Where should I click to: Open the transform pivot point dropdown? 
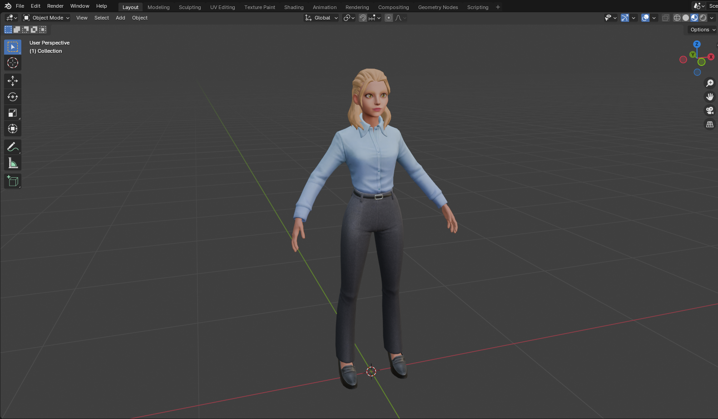(x=349, y=18)
